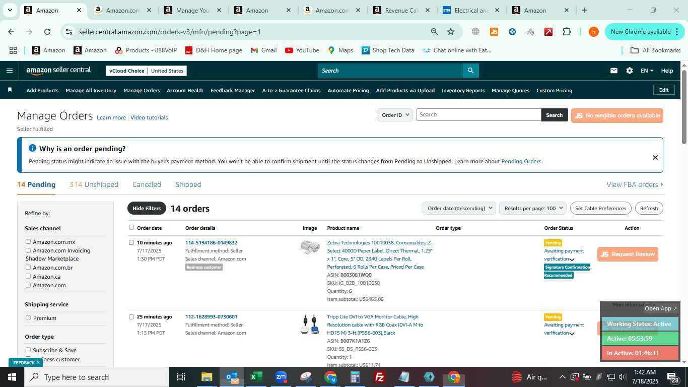Check the Amazon.com.br sales channel
This screenshot has width=688, height=387.
(x=28, y=267)
